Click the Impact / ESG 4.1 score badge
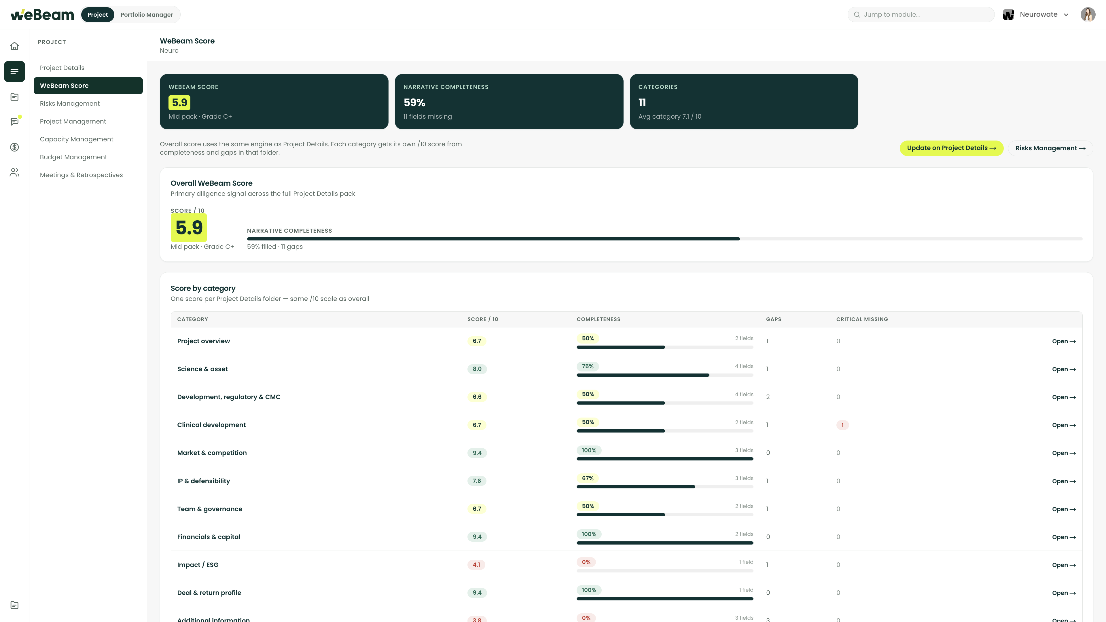Viewport: 1106px width, 622px height. [x=477, y=564]
